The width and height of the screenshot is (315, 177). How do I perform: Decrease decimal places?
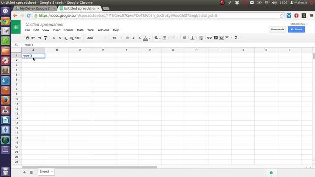(66, 38)
